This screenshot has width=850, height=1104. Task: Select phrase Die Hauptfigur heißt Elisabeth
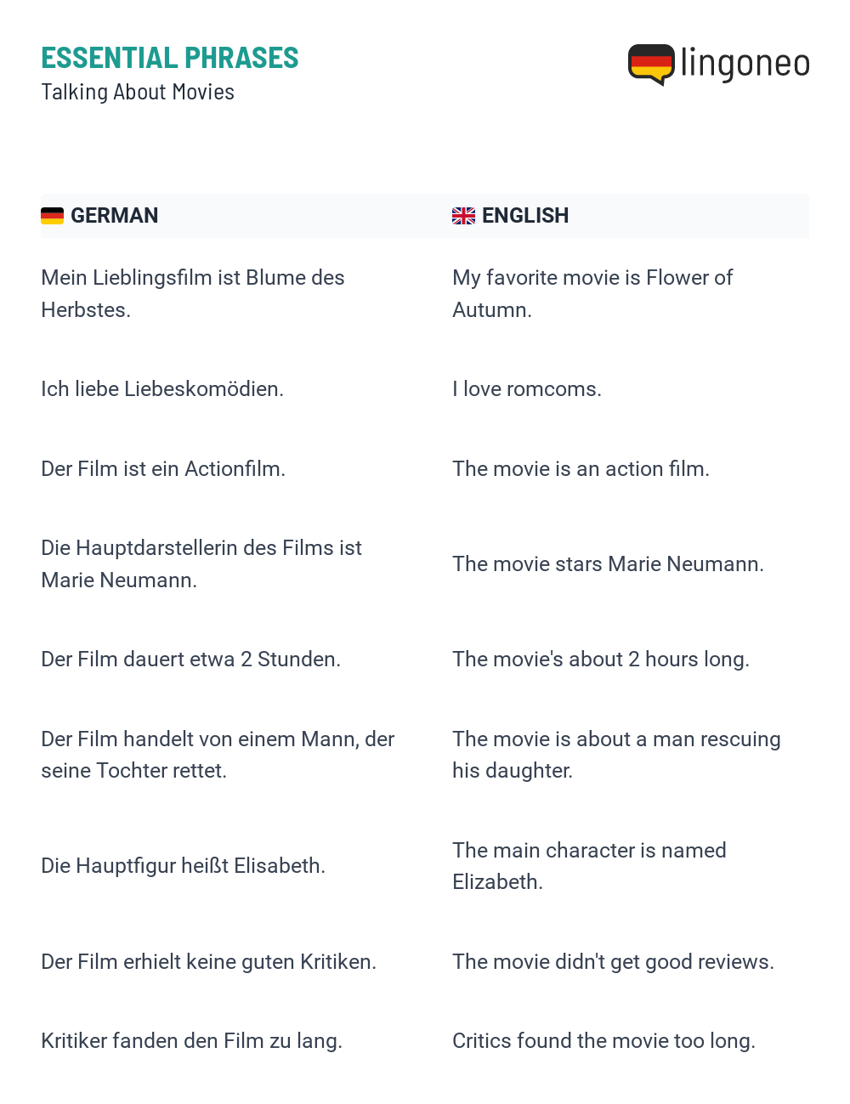point(184,865)
